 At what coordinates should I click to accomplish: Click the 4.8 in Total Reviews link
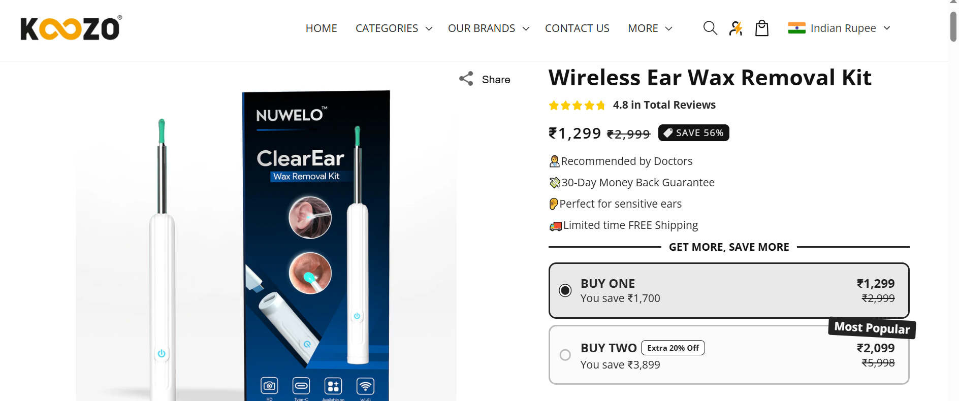pos(664,105)
